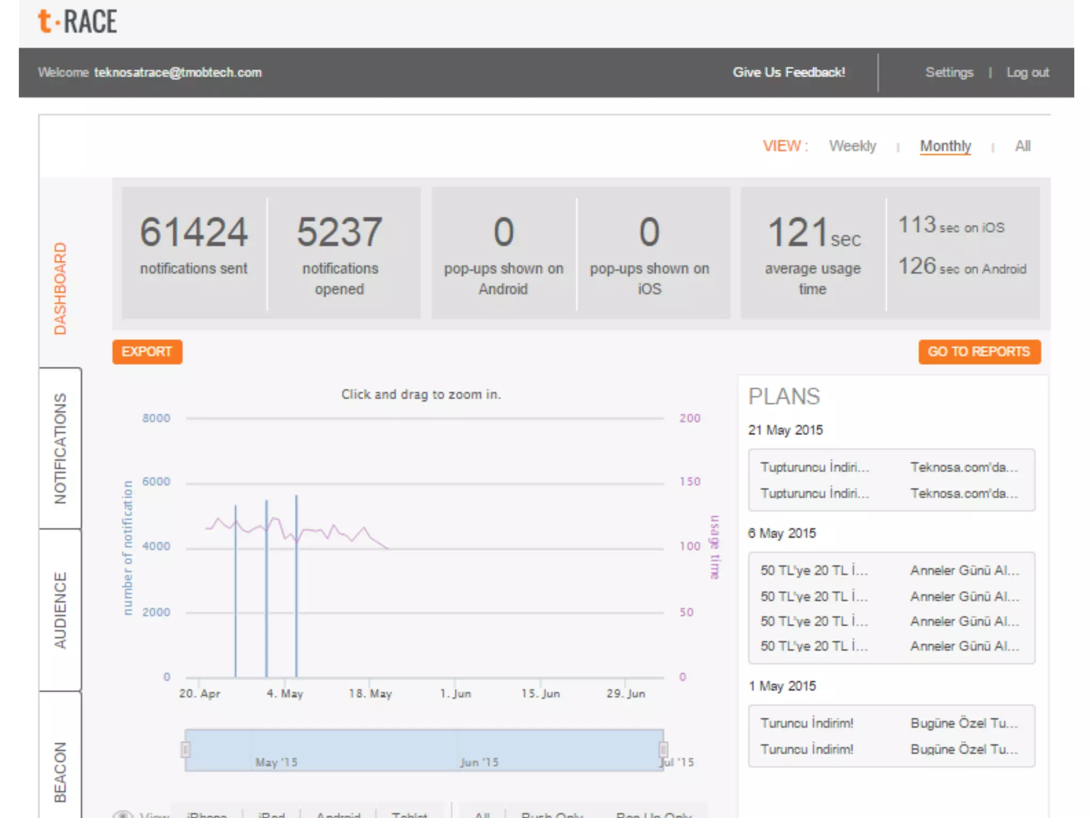Click the t-RACE logo

[77, 22]
